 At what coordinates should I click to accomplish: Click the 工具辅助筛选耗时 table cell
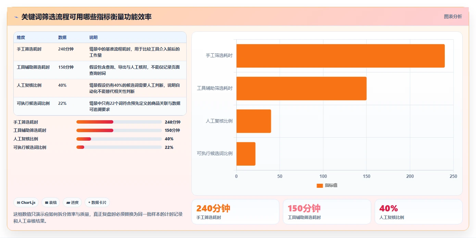pos(33,67)
